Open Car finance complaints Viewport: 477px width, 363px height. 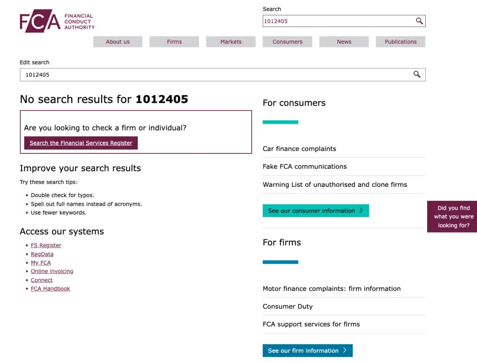pyautogui.click(x=300, y=149)
